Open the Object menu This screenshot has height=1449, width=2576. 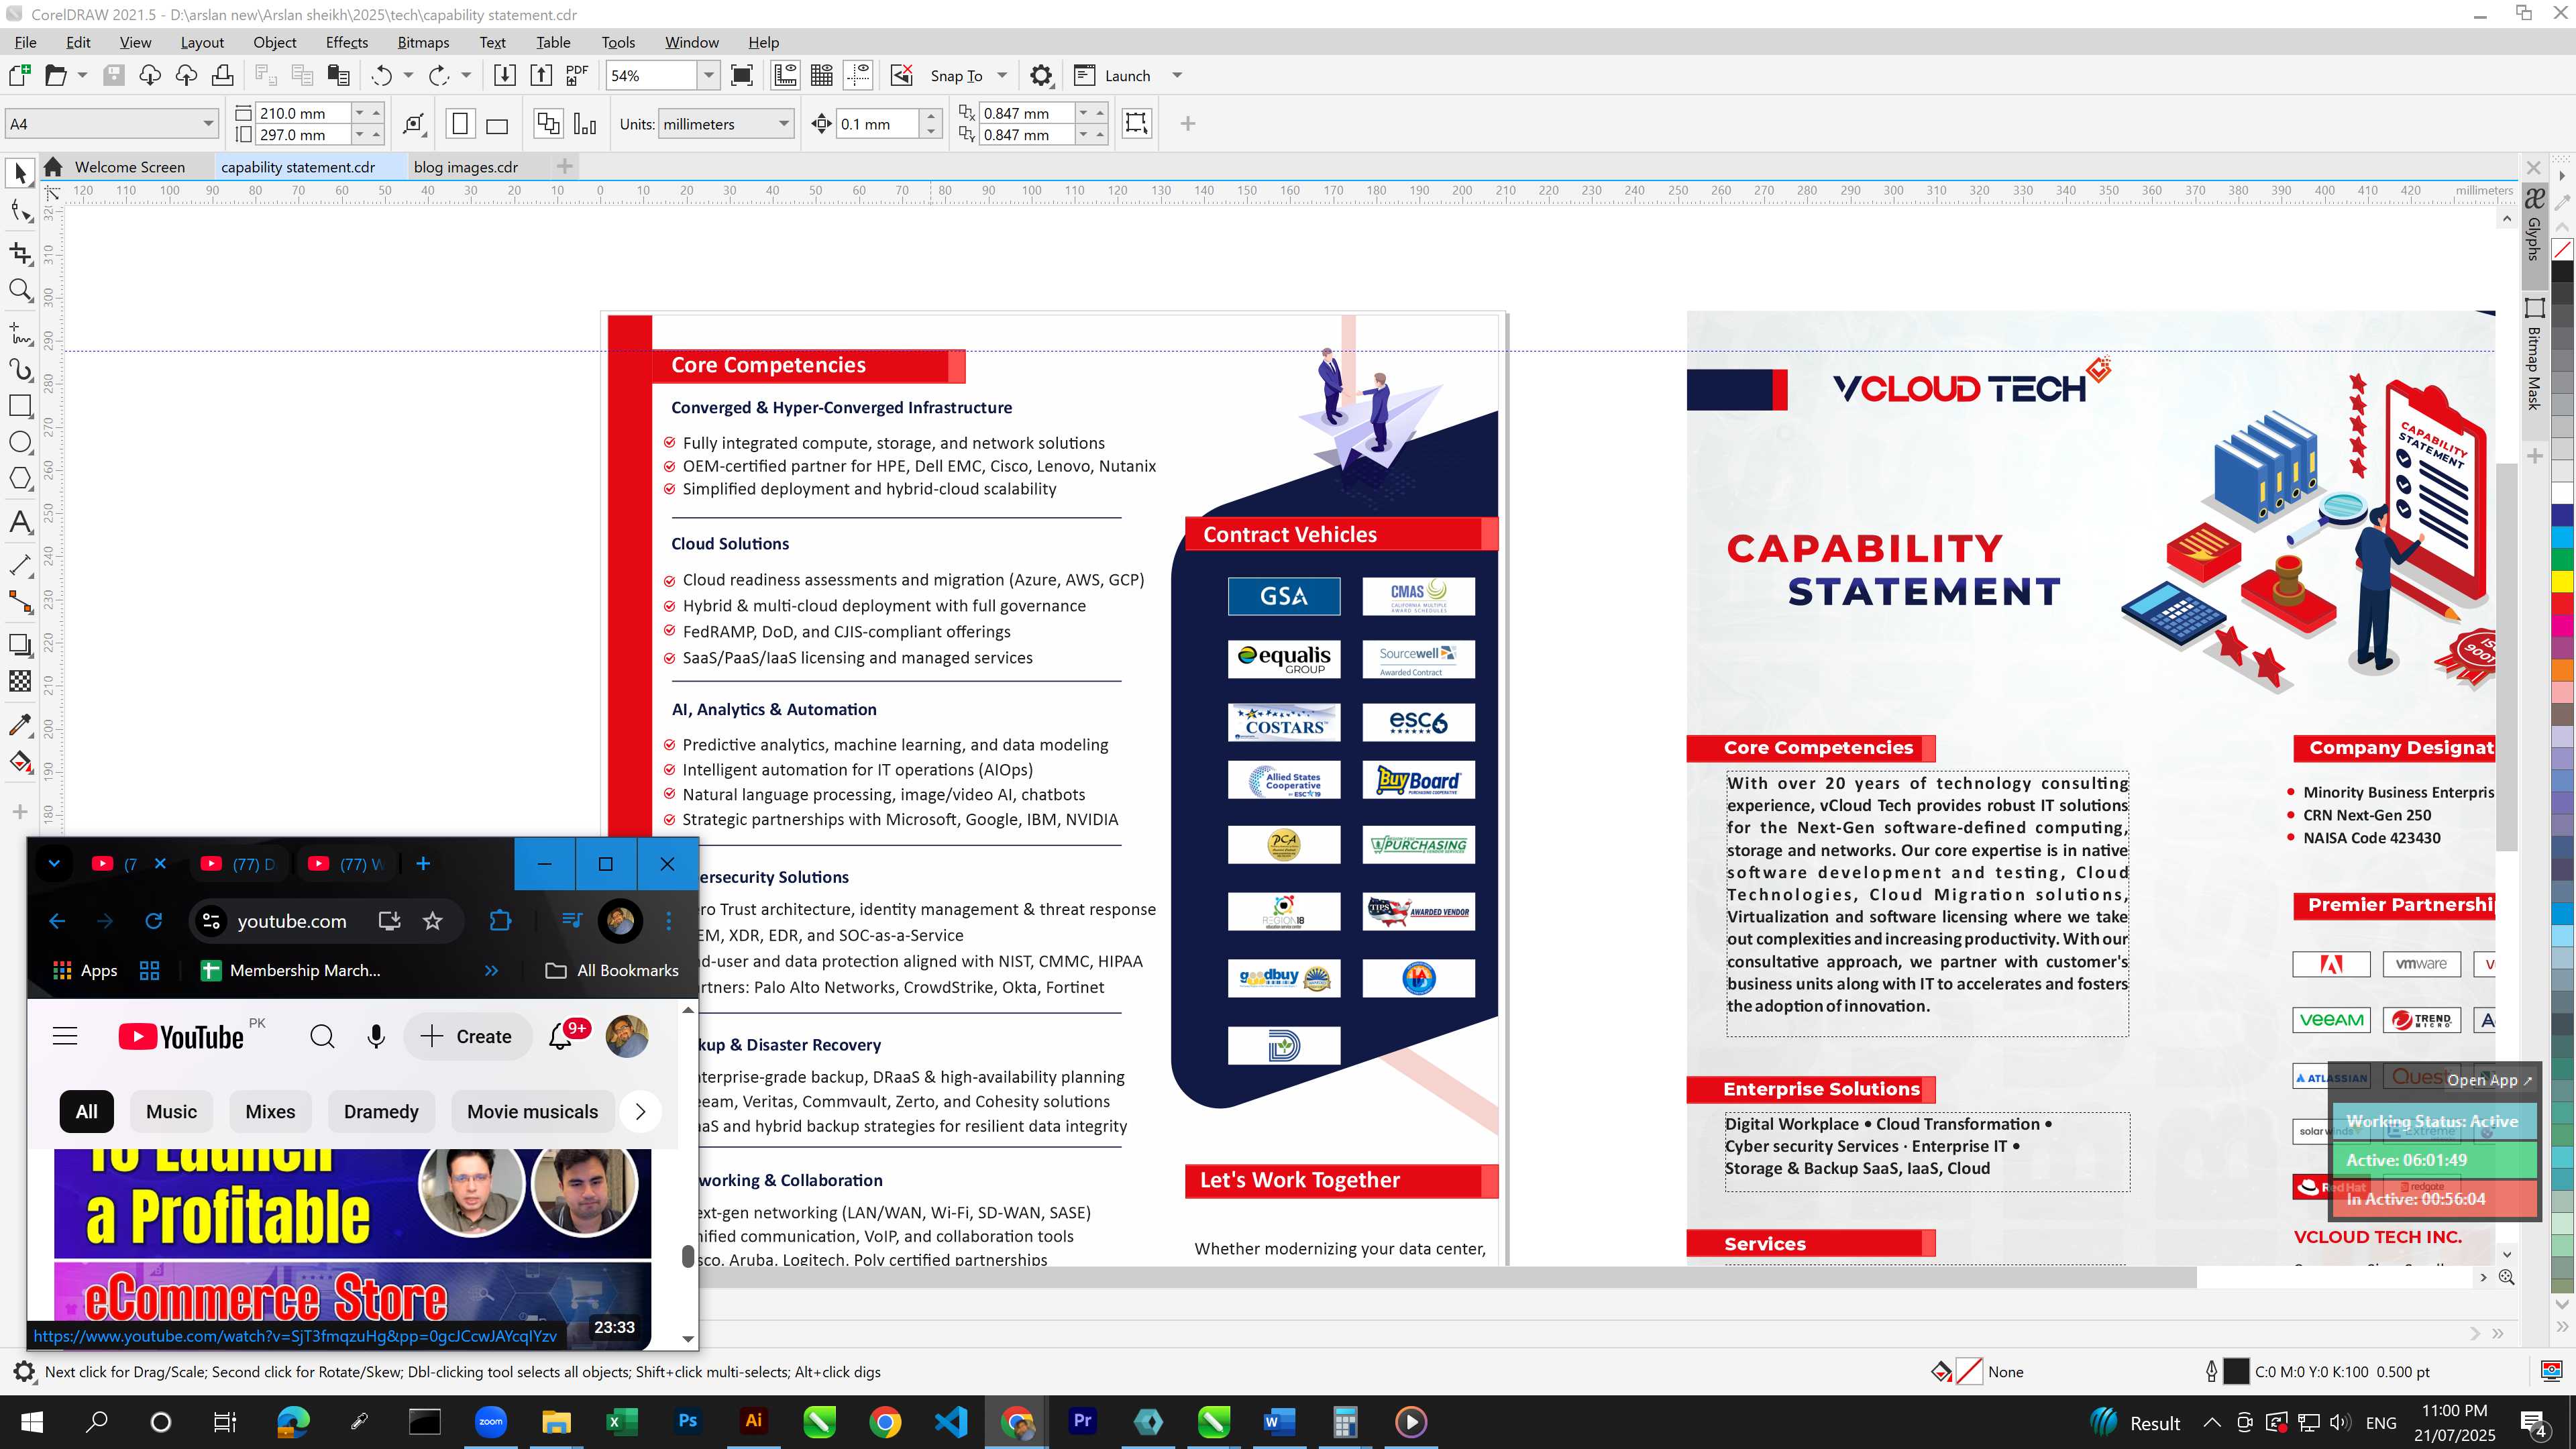[x=274, y=42]
